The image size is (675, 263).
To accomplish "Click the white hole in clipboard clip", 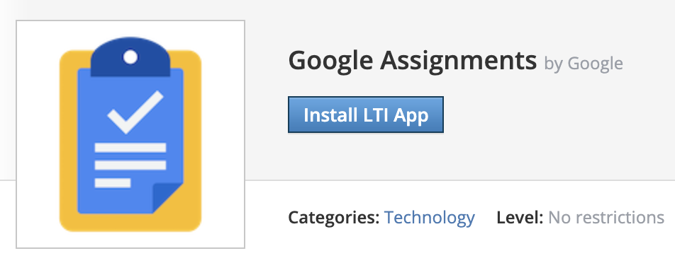I will click(x=130, y=57).
